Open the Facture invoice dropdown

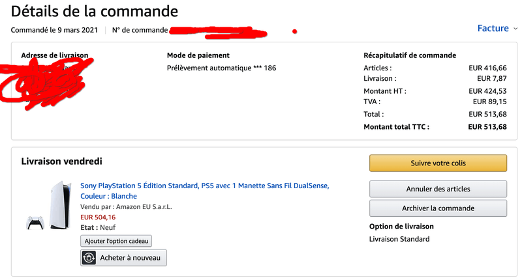tap(493, 28)
